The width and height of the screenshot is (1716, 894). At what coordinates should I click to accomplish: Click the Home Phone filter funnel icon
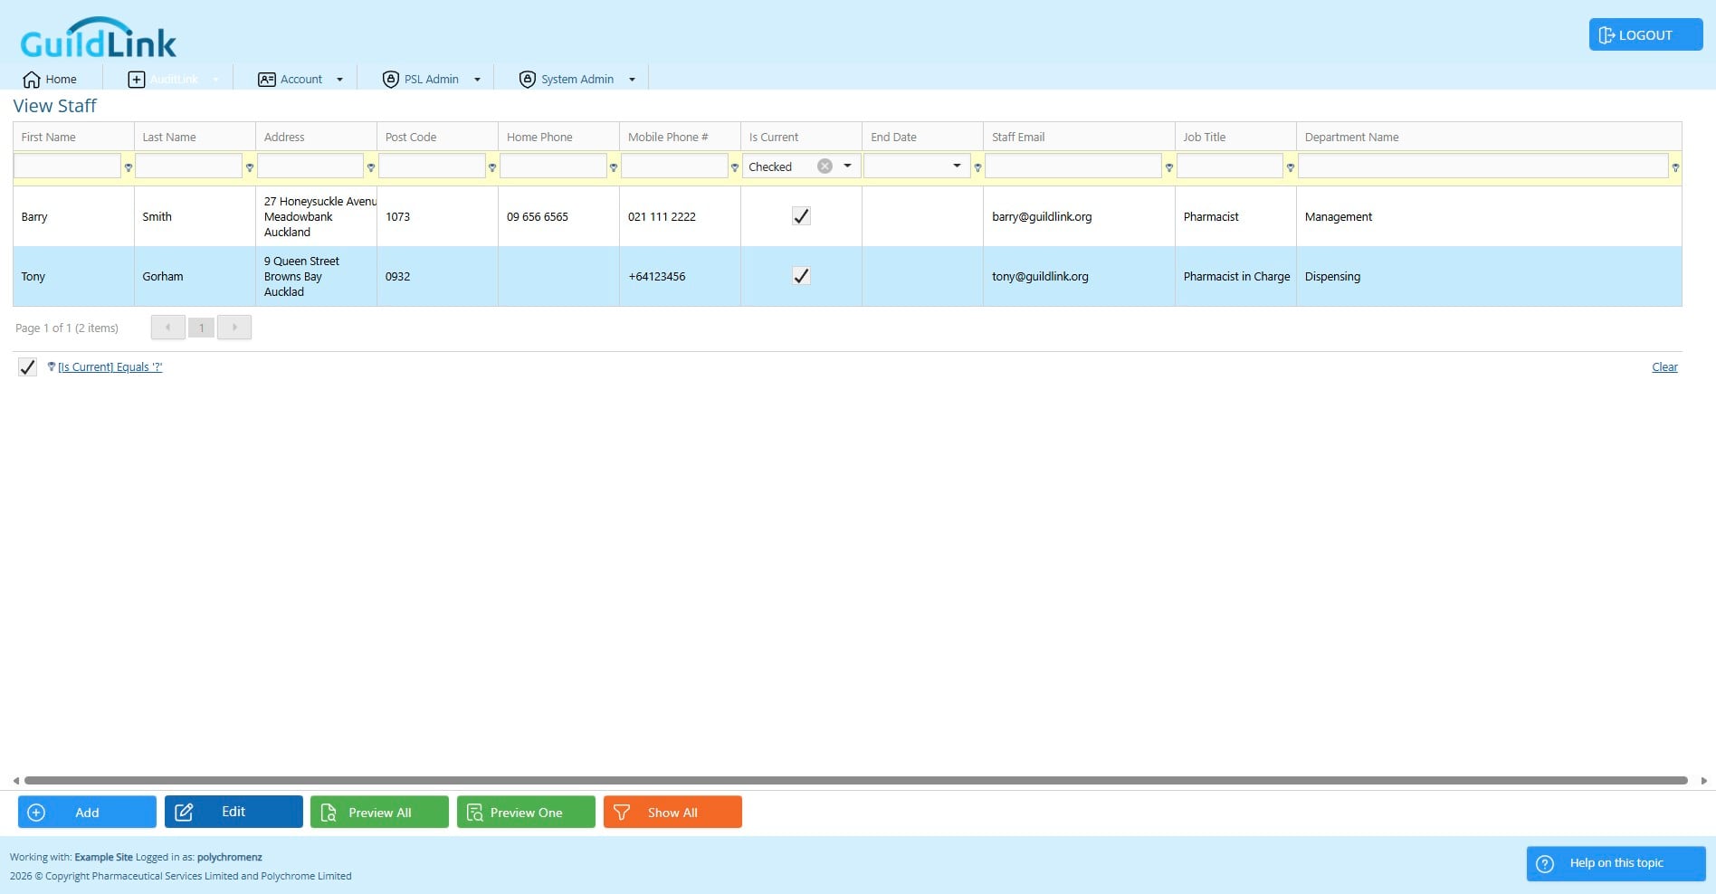[x=614, y=167]
